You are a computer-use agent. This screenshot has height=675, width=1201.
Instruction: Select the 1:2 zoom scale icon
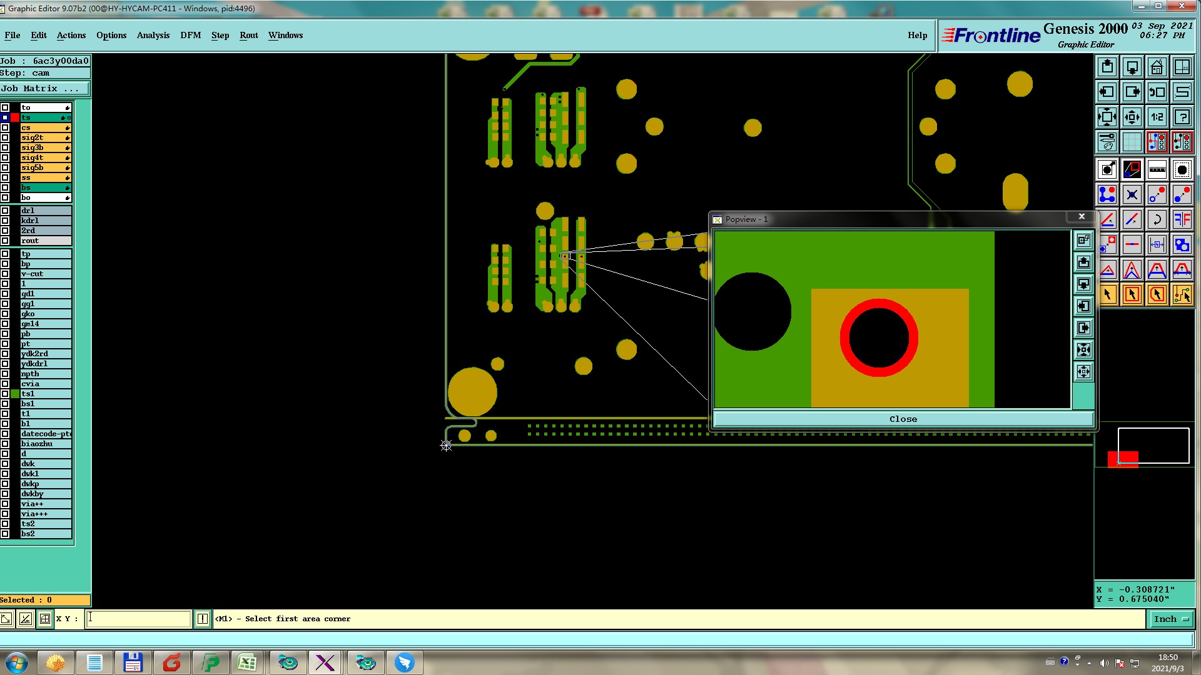click(x=1157, y=117)
